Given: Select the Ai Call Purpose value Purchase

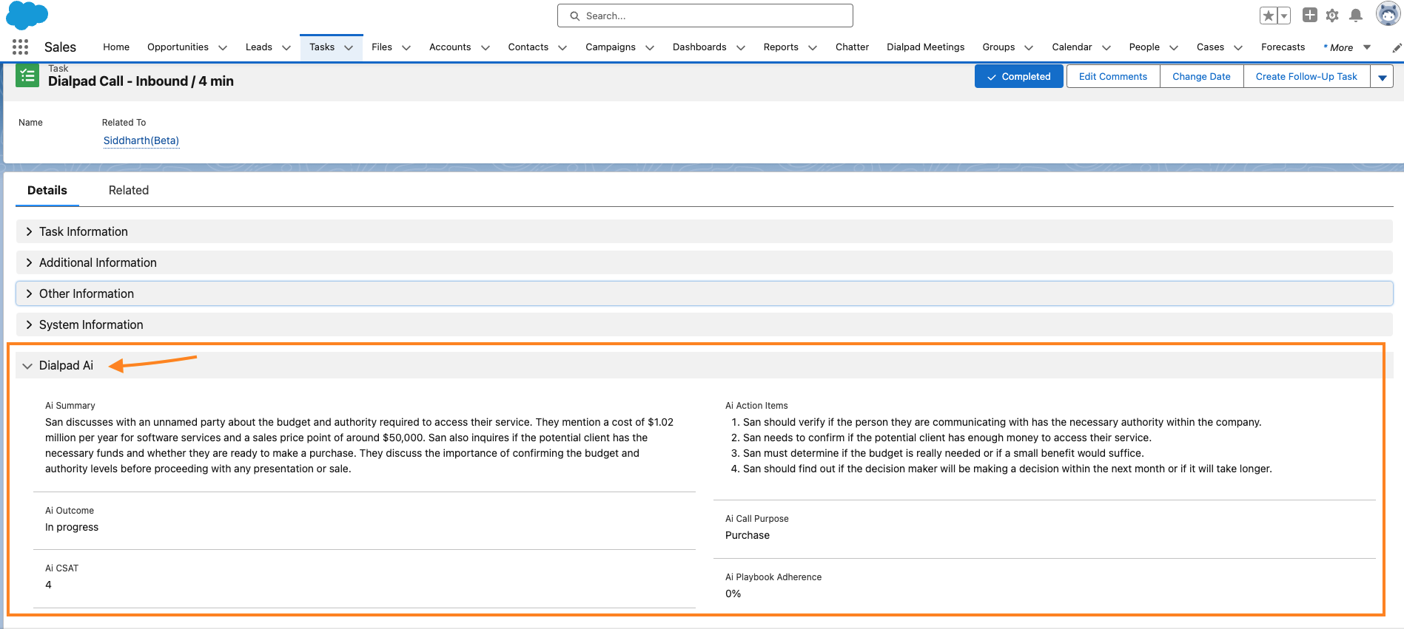Looking at the screenshot, I should pos(748,535).
